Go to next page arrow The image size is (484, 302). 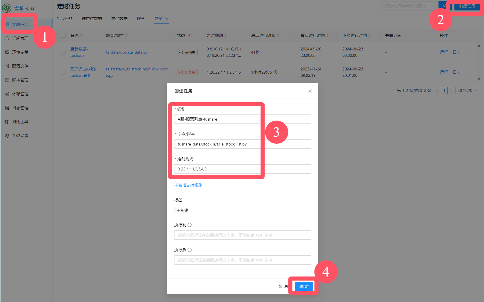tap(451, 91)
